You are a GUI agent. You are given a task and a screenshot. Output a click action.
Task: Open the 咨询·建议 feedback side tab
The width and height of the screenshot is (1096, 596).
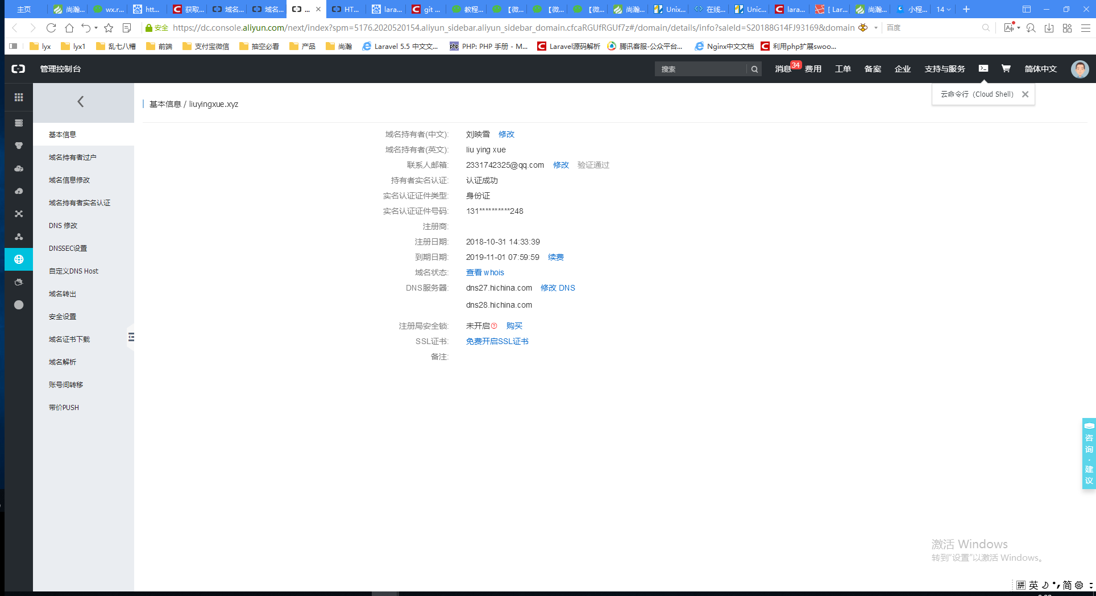[1089, 453]
